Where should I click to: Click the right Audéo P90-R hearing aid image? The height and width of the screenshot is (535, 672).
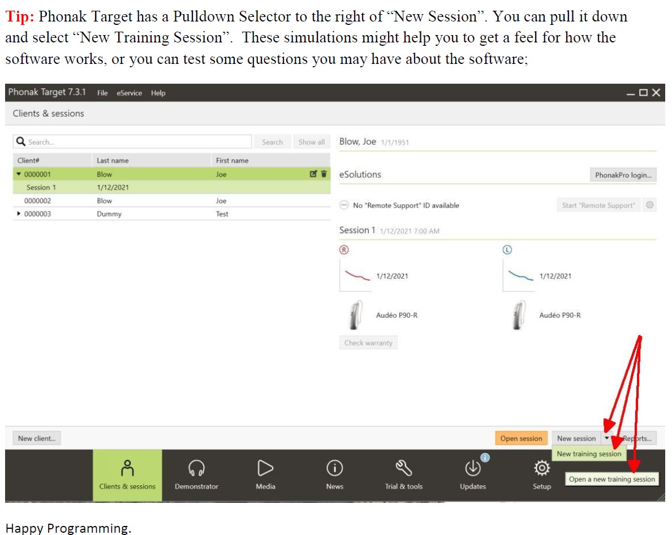(x=355, y=315)
